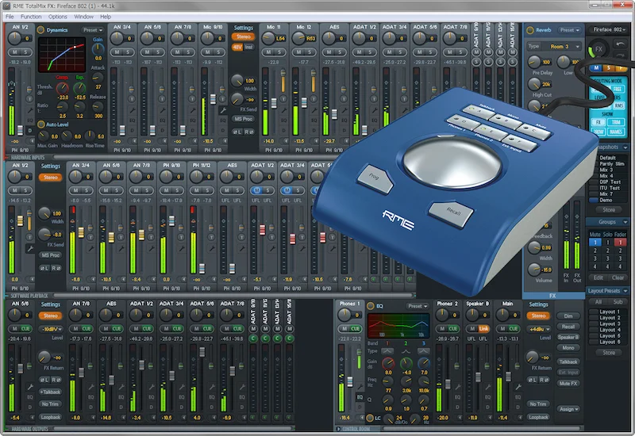
Task: Click the round FX button in the right panel
Action: (598, 49)
